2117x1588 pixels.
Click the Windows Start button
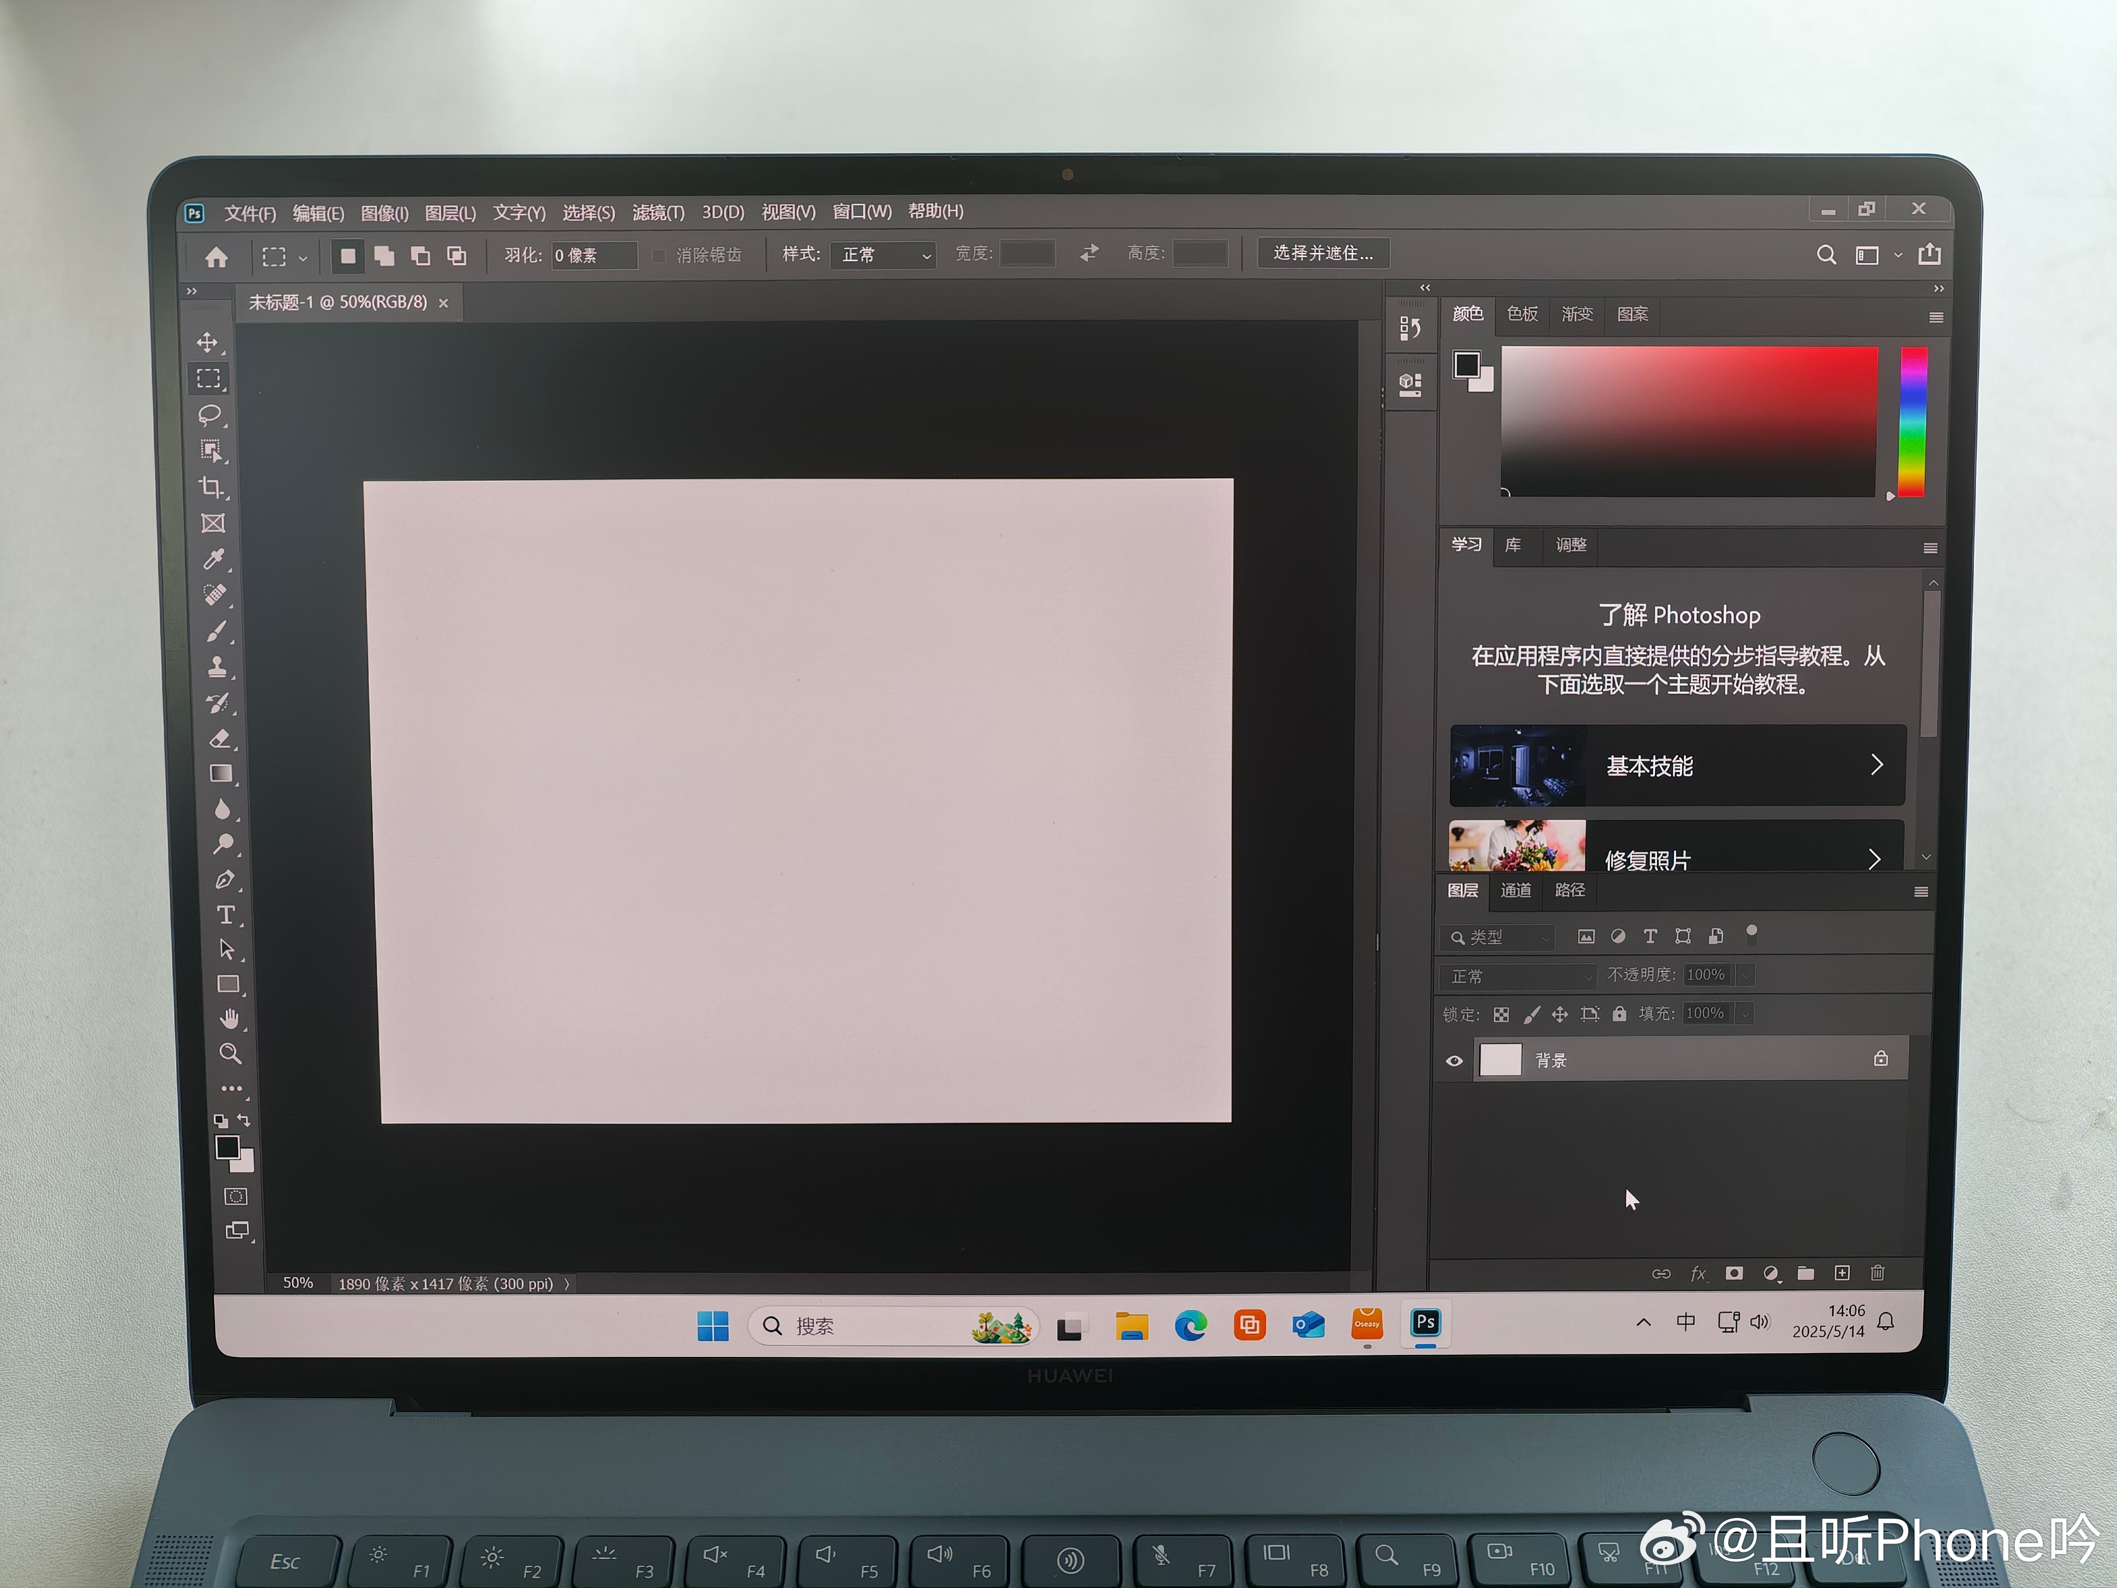click(x=713, y=1326)
